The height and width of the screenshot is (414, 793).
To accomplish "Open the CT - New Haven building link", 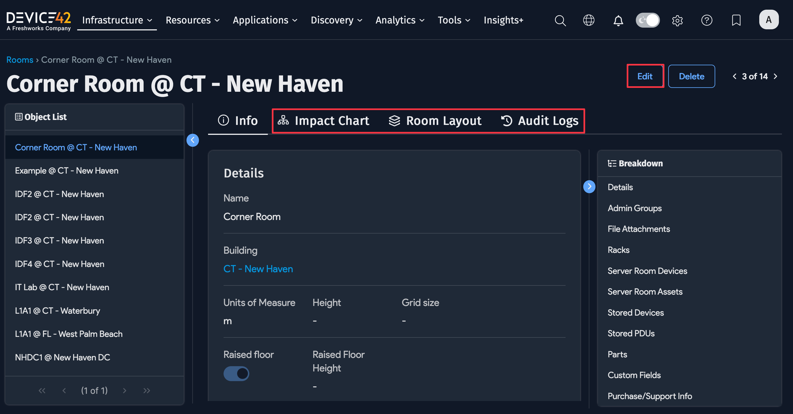I will (x=258, y=269).
